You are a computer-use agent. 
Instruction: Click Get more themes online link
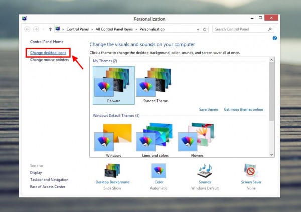click(x=243, y=109)
